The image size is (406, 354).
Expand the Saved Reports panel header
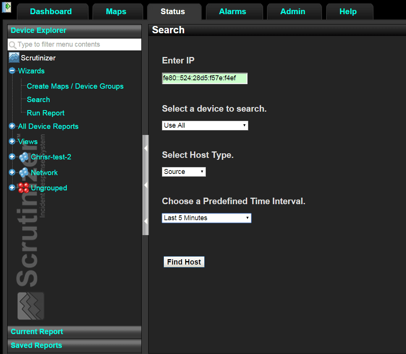point(74,346)
